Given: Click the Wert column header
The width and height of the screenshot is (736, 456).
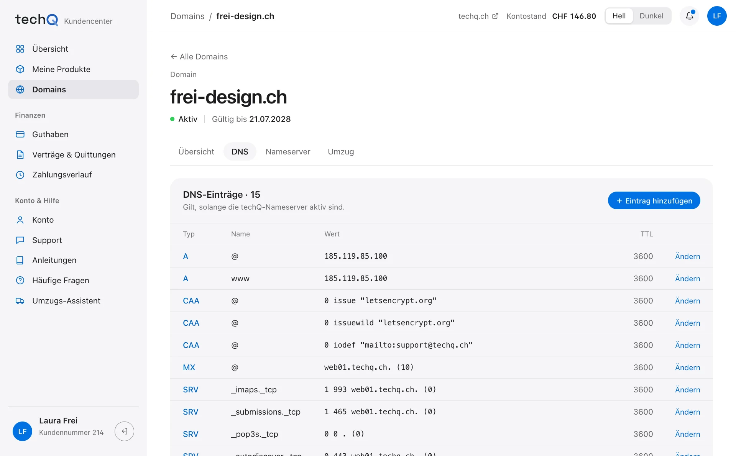Looking at the screenshot, I should [332, 234].
